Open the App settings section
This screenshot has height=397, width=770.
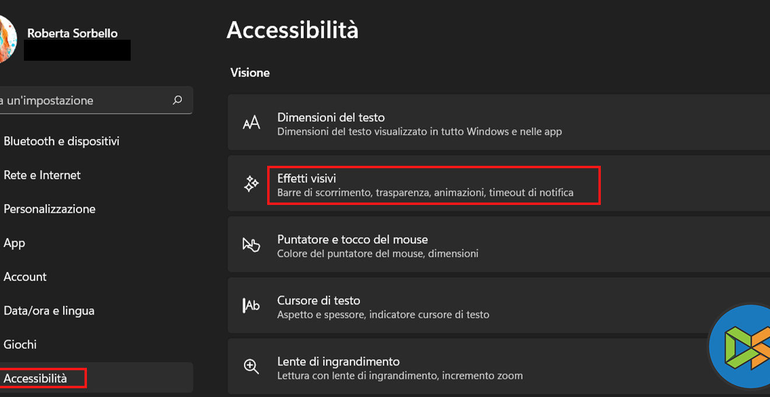click(15, 243)
